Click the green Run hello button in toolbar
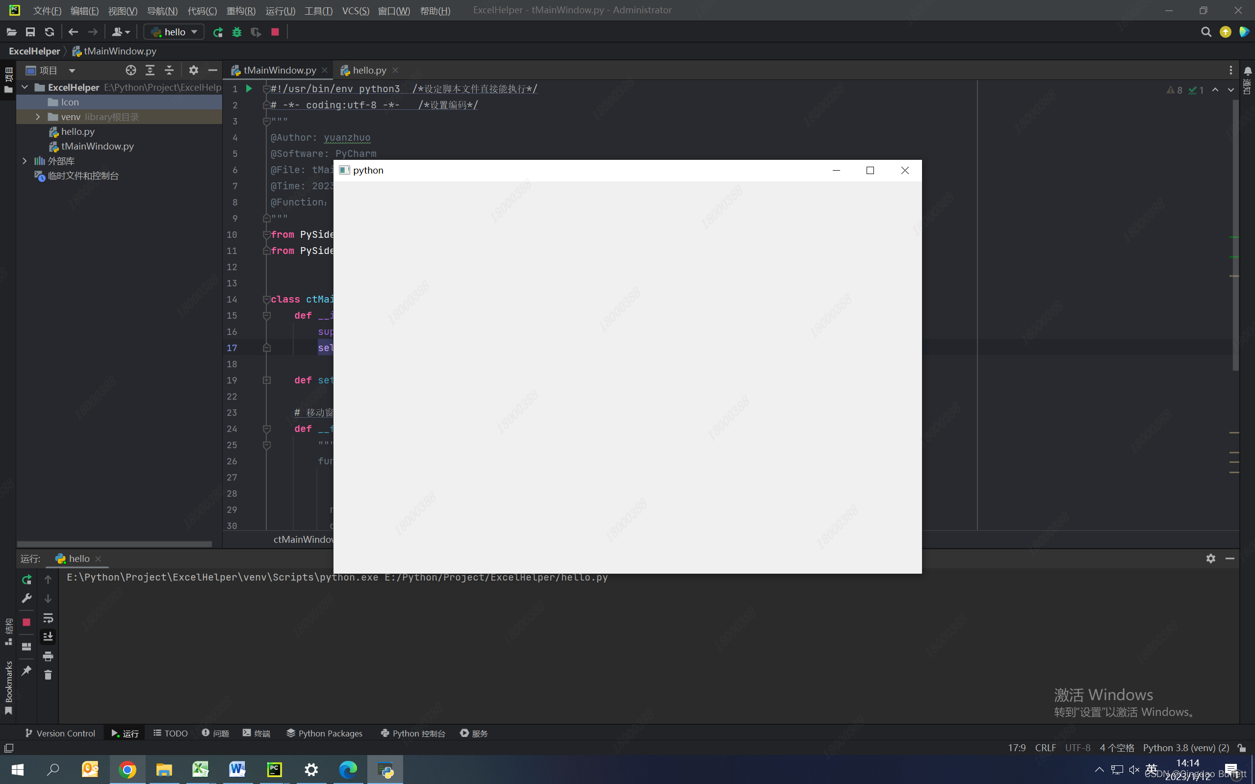 [218, 32]
